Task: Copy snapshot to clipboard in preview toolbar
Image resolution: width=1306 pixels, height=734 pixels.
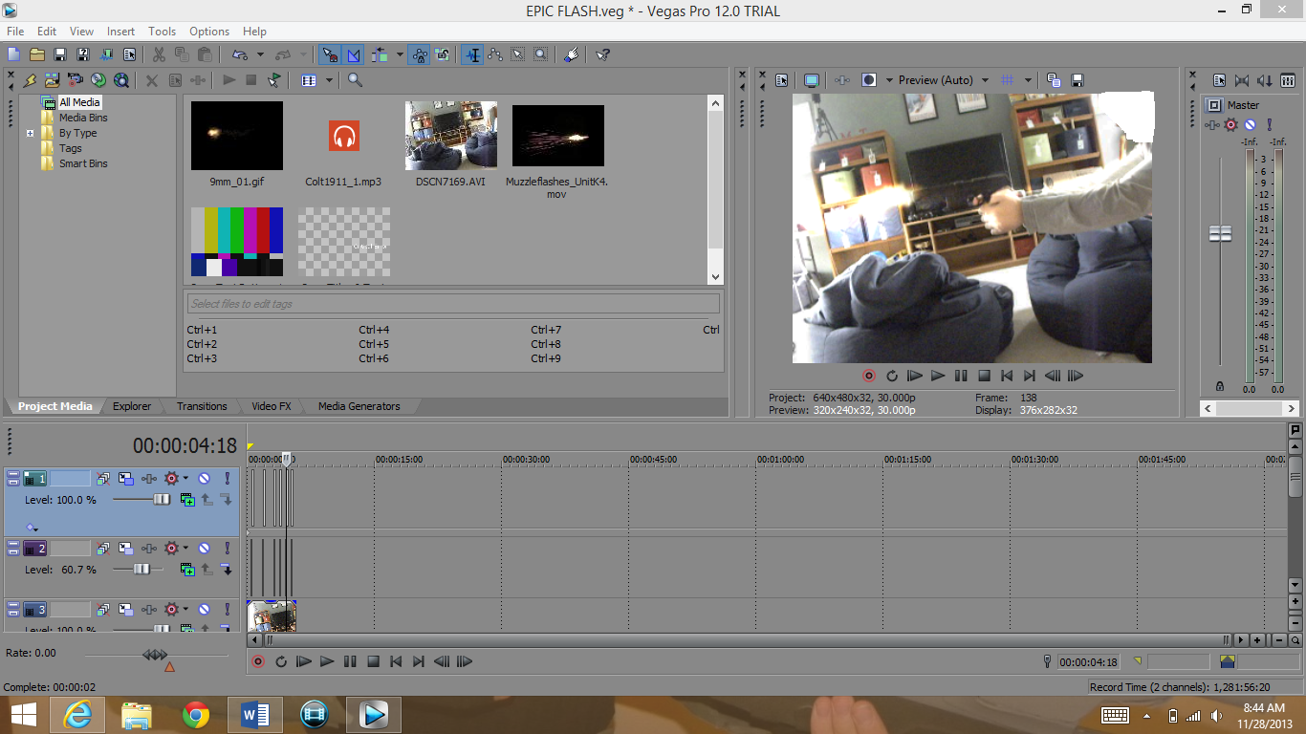Action: [1054, 80]
